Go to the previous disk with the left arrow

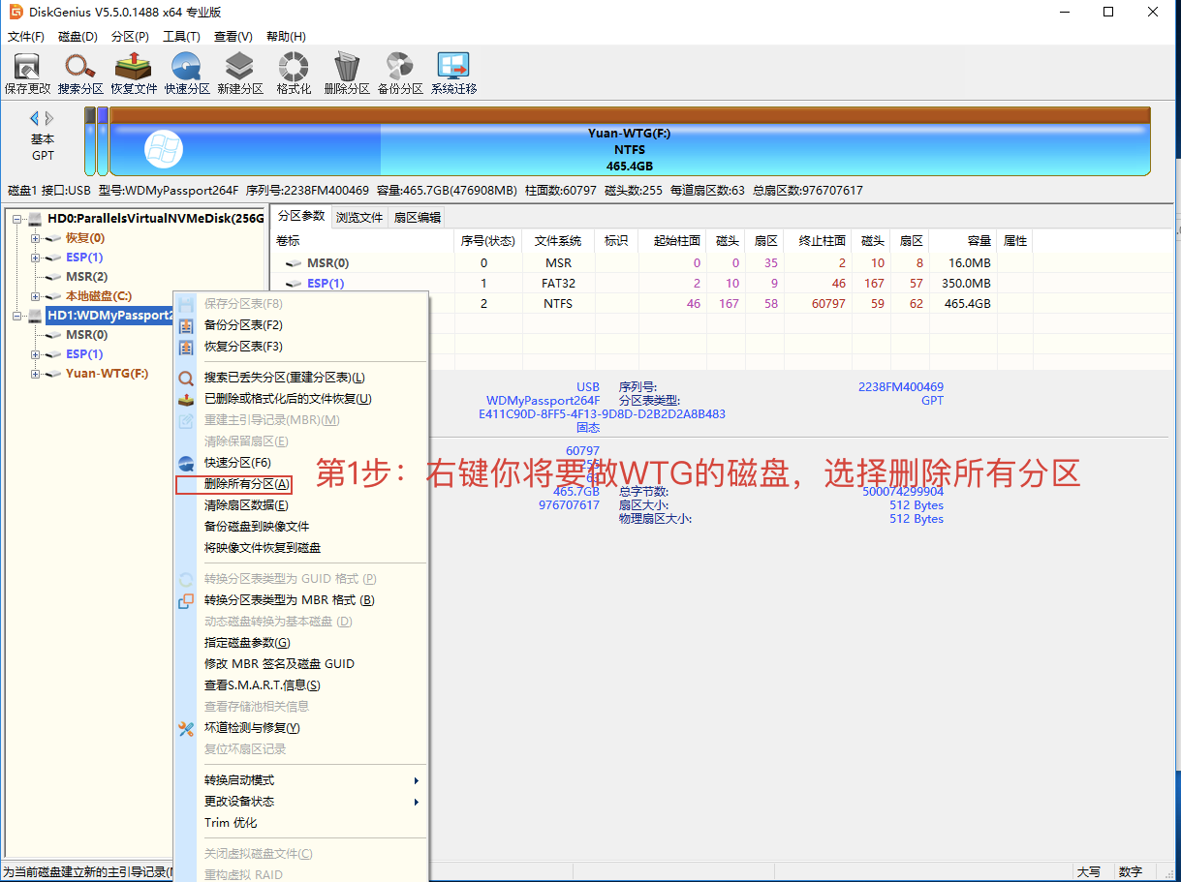coord(35,118)
